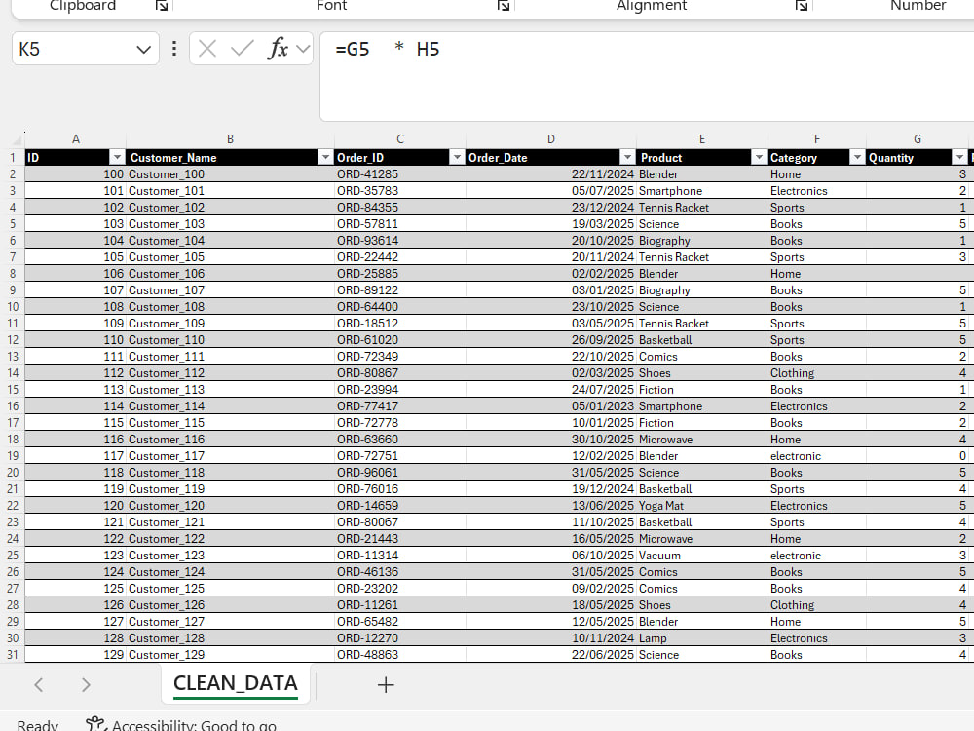Screen dimensions: 974x731
Task: Select the CLEAN_DATA sheet tab
Action: (x=236, y=683)
